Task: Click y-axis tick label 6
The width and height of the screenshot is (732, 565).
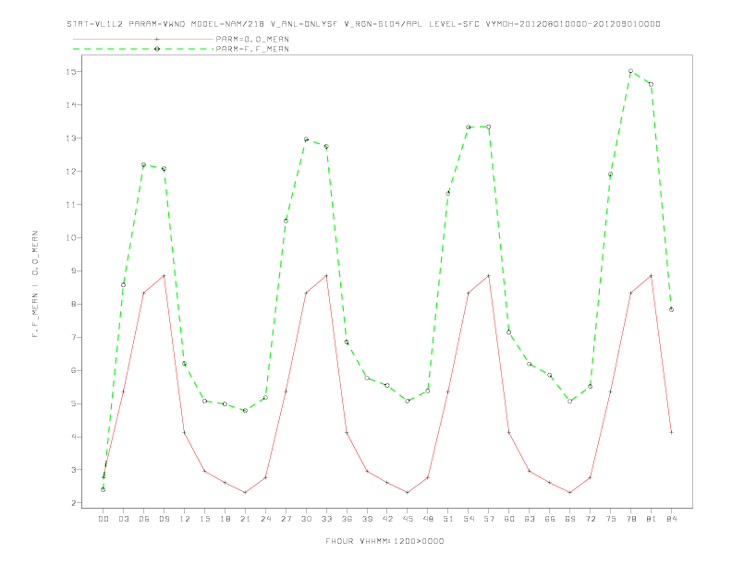Action: pos(74,370)
